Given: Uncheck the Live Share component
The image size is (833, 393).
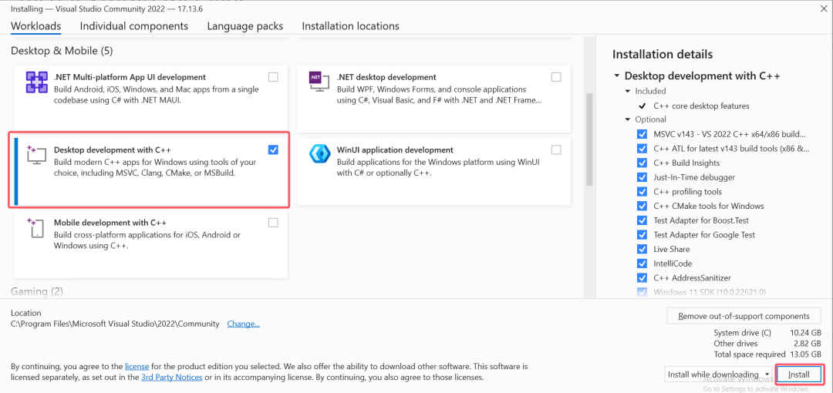Looking at the screenshot, I should point(642,249).
